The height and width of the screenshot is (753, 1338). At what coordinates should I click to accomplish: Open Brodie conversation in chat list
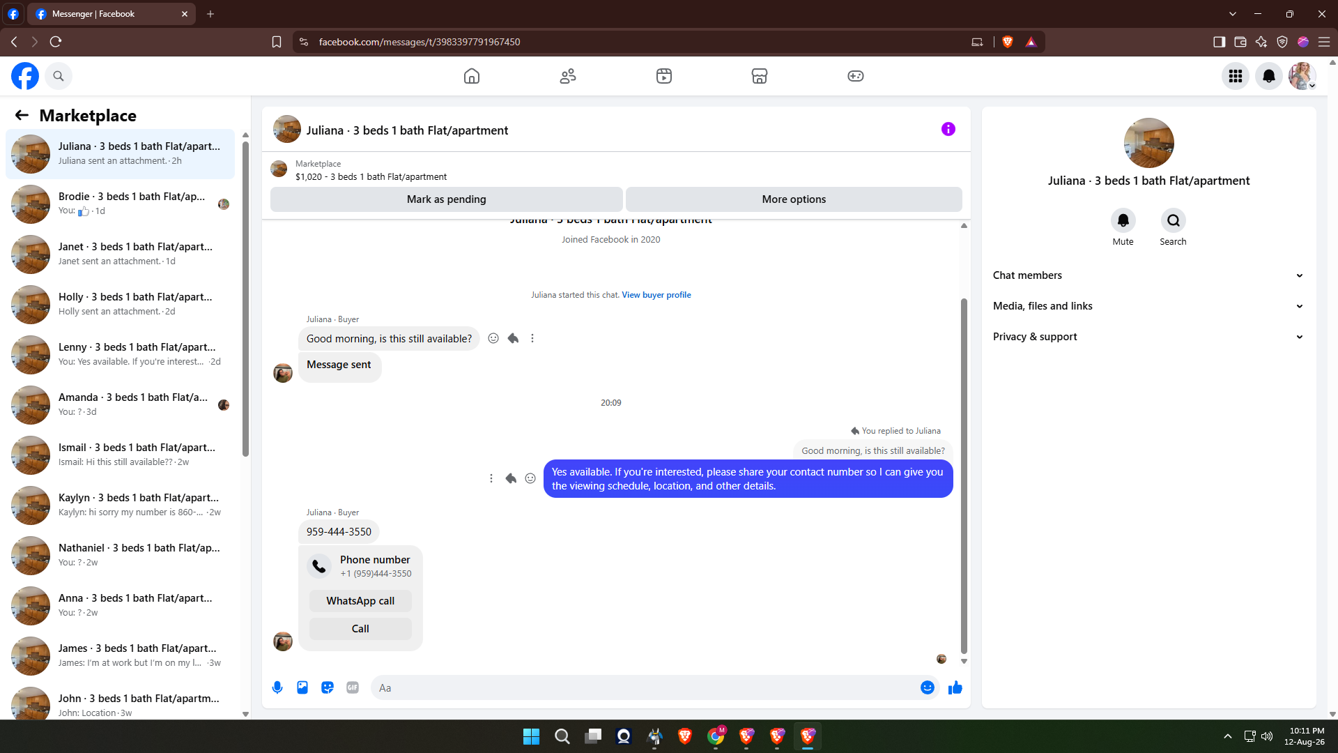tap(120, 204)
